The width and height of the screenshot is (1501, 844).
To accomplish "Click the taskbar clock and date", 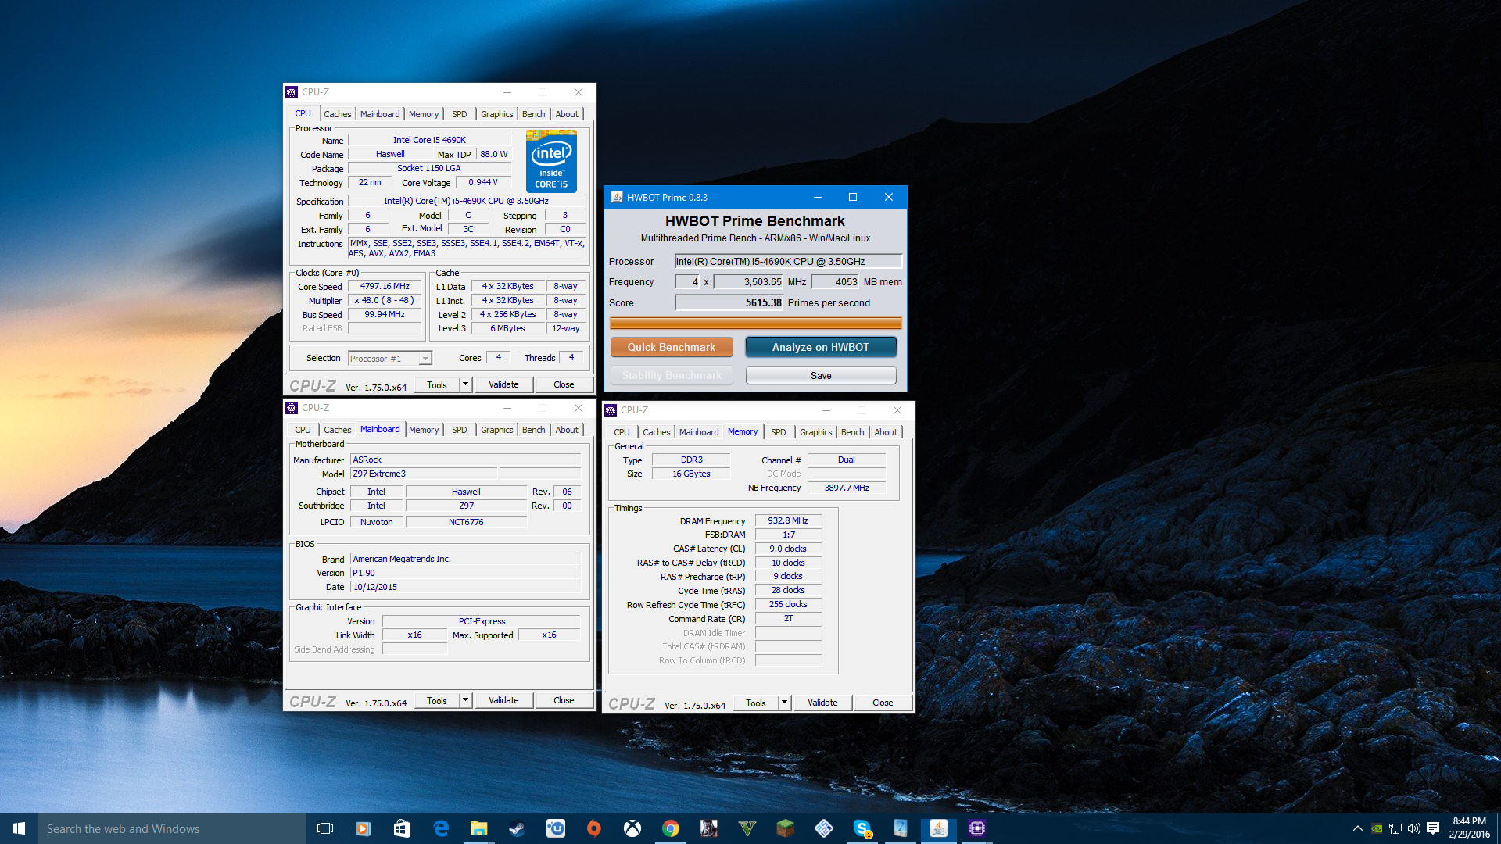I will pyautogui.click(x=1469, y=828).
